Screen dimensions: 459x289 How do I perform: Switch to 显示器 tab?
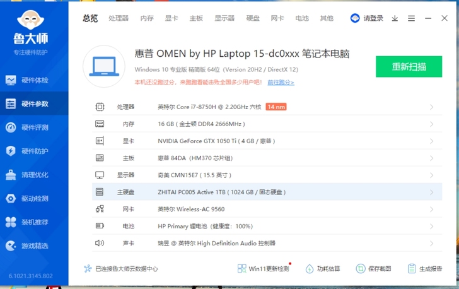[x=224, y=18]
